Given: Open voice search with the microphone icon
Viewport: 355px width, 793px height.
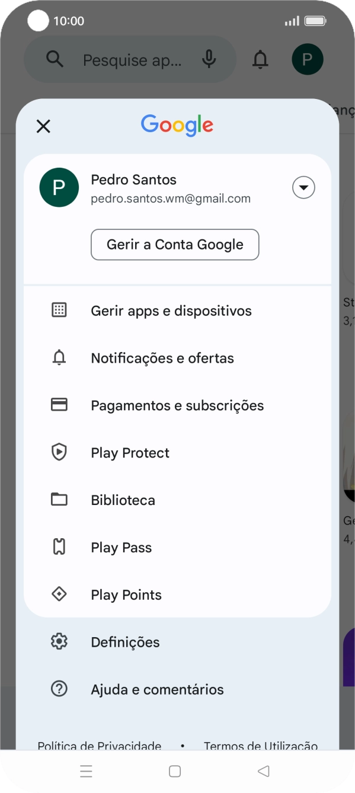Looking at the screenshot, I should pos(211,59).
